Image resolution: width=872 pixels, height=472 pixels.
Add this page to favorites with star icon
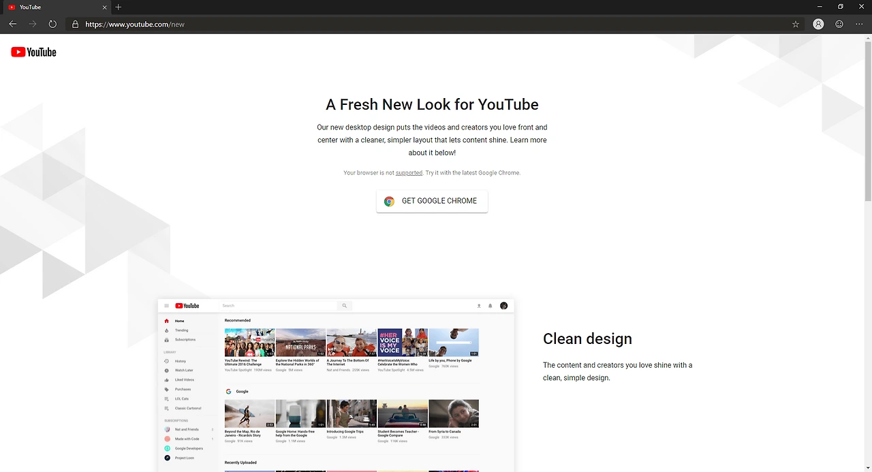(796, 24)
